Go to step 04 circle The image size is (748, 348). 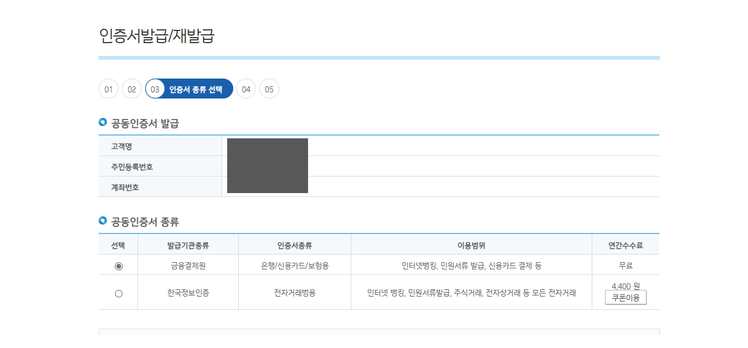click(x=246, y=89)
